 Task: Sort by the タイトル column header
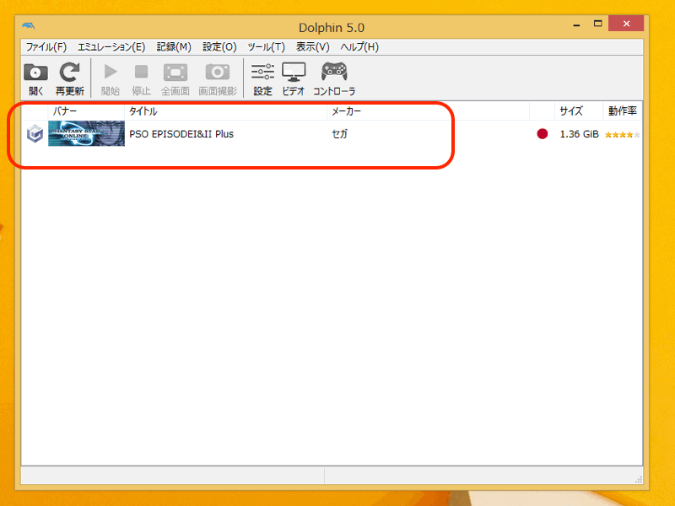click(x=225, y=111)
